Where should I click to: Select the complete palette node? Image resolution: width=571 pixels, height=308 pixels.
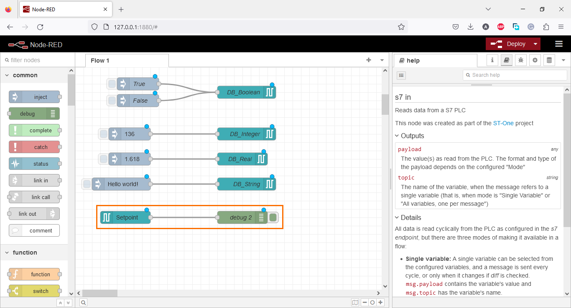pos(34,130)
